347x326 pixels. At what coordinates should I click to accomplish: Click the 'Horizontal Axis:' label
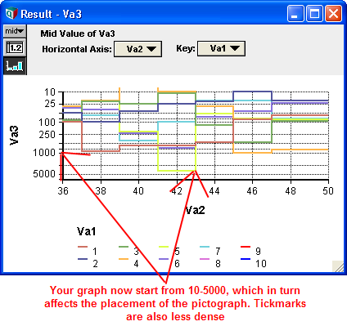77,49
